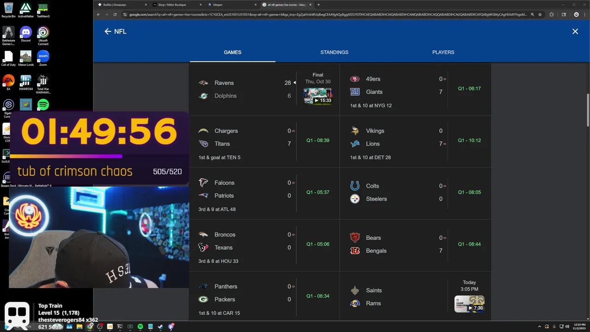Select the Discord desktop shortcut
This screenshot has width=590, height=332.
pos(26,34)
